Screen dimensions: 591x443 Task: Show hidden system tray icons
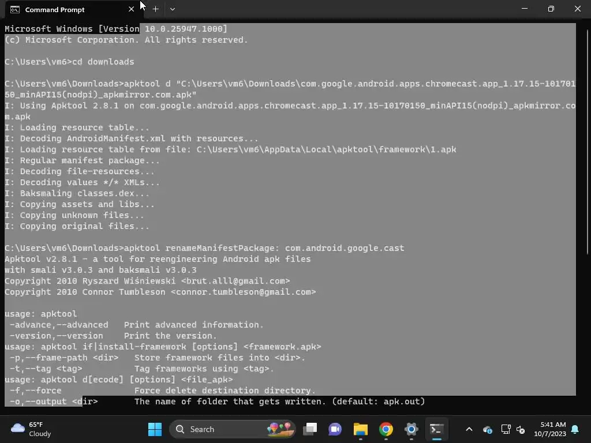(469, 429)
